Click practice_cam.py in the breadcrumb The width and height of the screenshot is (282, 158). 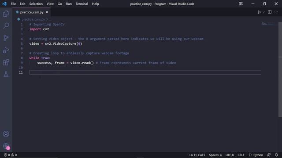pyautogui.click(x=33, y=19)
